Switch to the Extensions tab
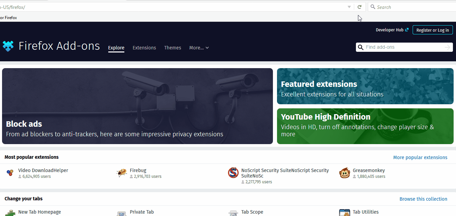Viewport: 456px width, 216px height. tap(144, 48)
